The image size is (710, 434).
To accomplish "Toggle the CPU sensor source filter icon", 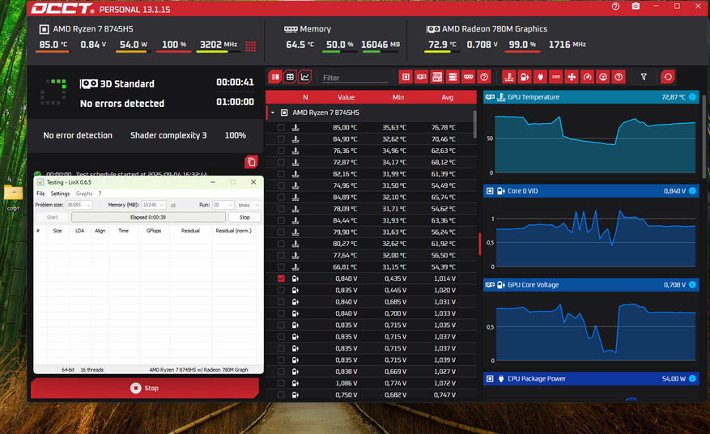I will 406,77.
